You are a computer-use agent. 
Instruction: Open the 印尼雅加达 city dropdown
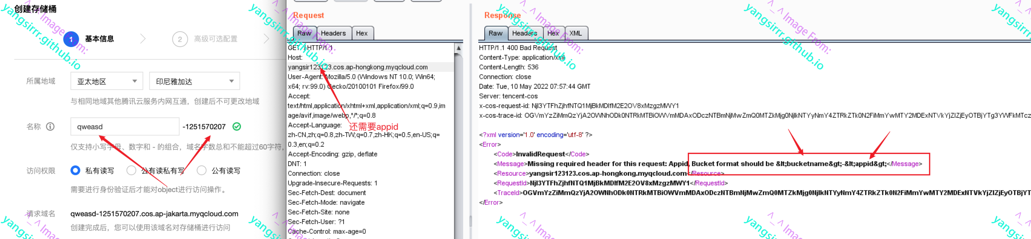pos(195,81)
